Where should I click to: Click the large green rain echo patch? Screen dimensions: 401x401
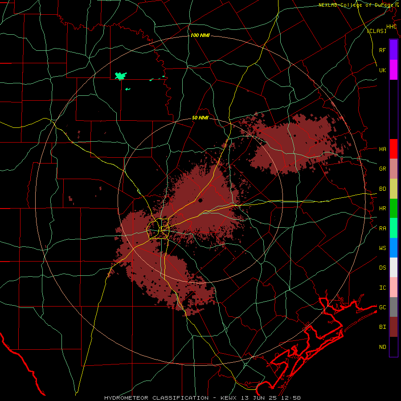120,76
